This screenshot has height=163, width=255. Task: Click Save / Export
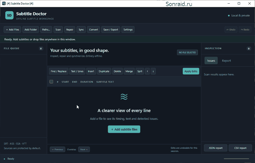coord(111,30)
